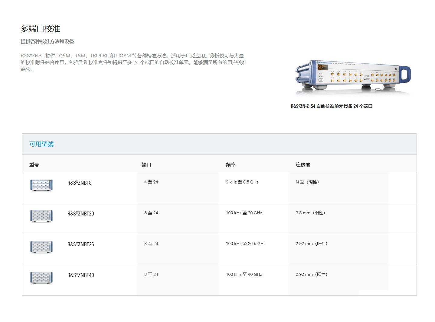Click the 多端口校准 page heading
Image resolution: width=435 pixels, height=322 pixels.
click(x=40, y=29)
